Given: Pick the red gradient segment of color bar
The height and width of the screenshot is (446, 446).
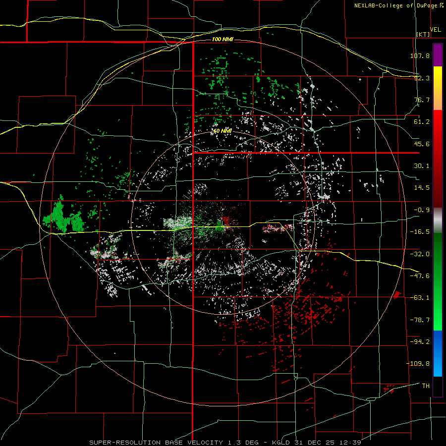Looking at the screenshot, I should pyautogui.click(x=438, y=159).
